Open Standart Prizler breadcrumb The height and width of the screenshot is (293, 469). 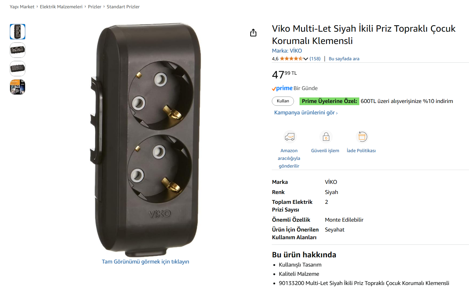tap(123, 7)
